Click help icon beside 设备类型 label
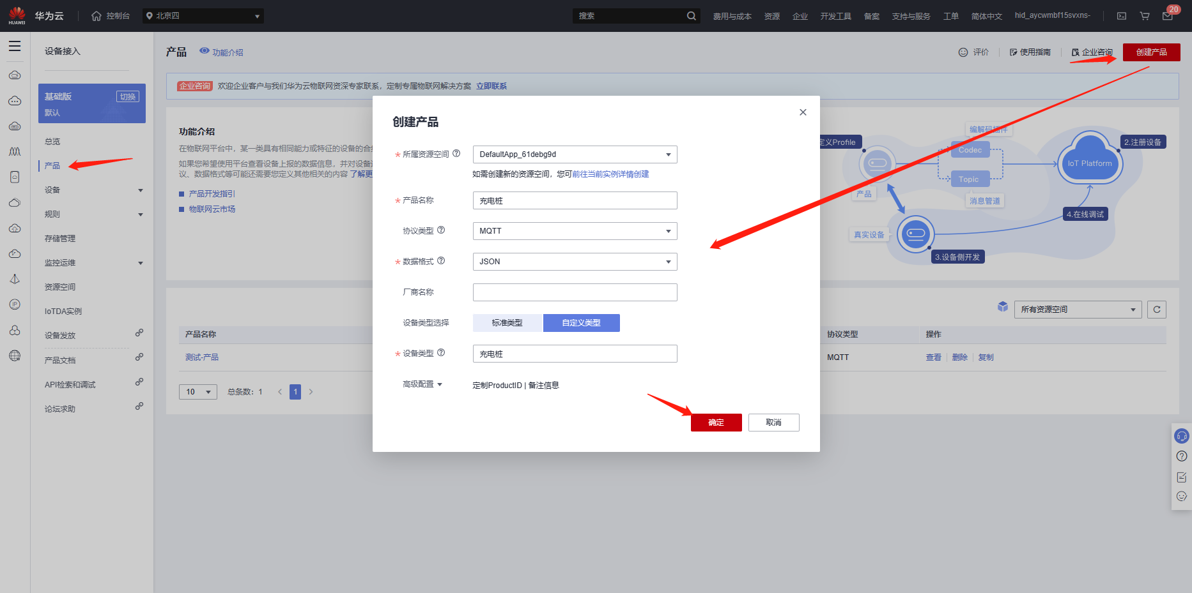 coord(441,352)
